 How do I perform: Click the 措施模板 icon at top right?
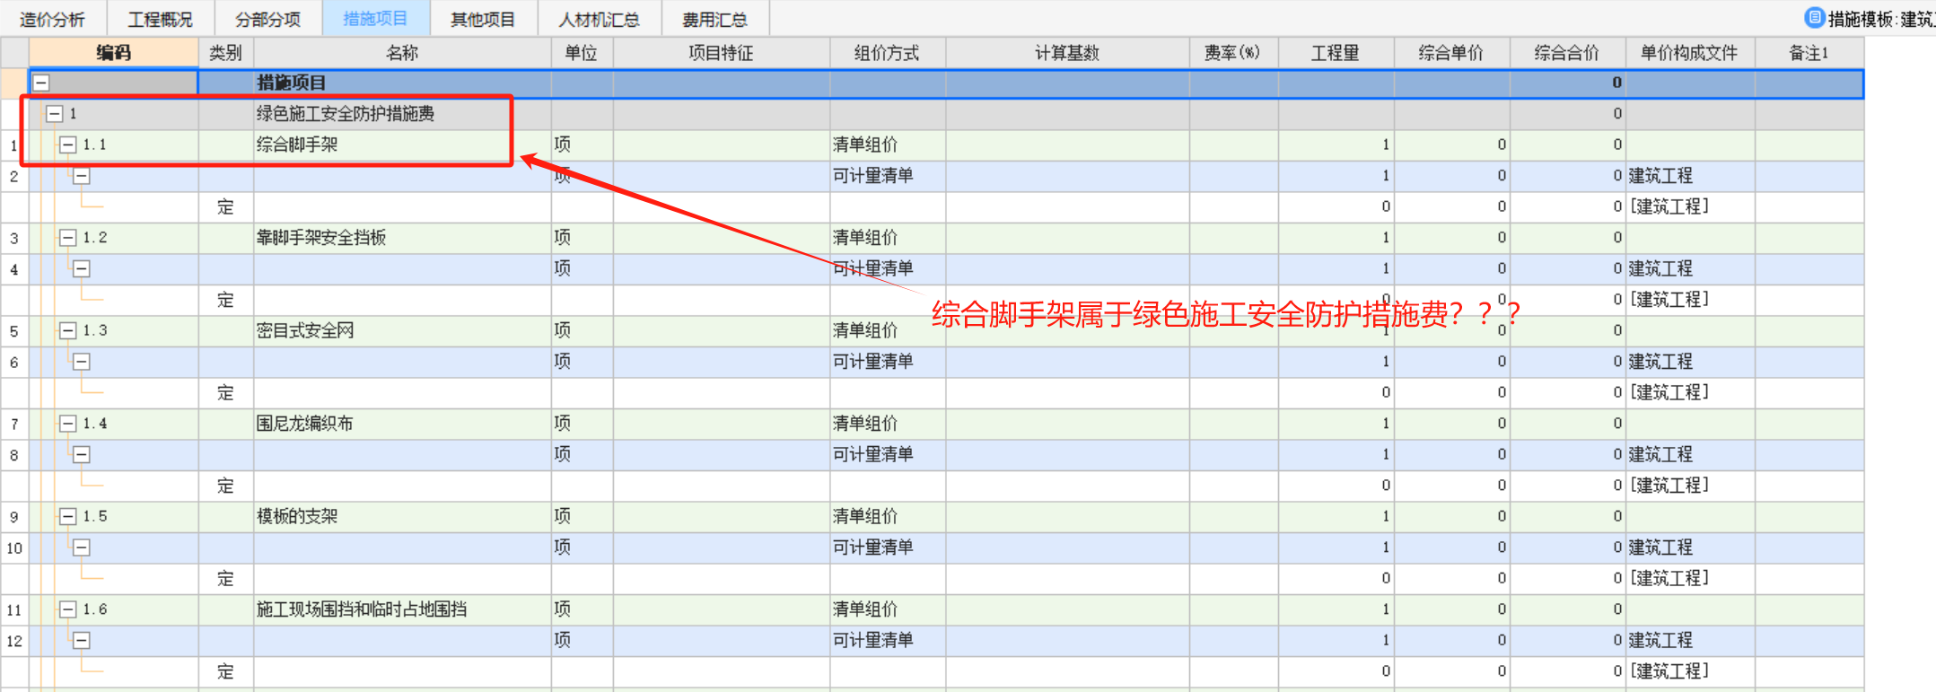click(1815, 18)
